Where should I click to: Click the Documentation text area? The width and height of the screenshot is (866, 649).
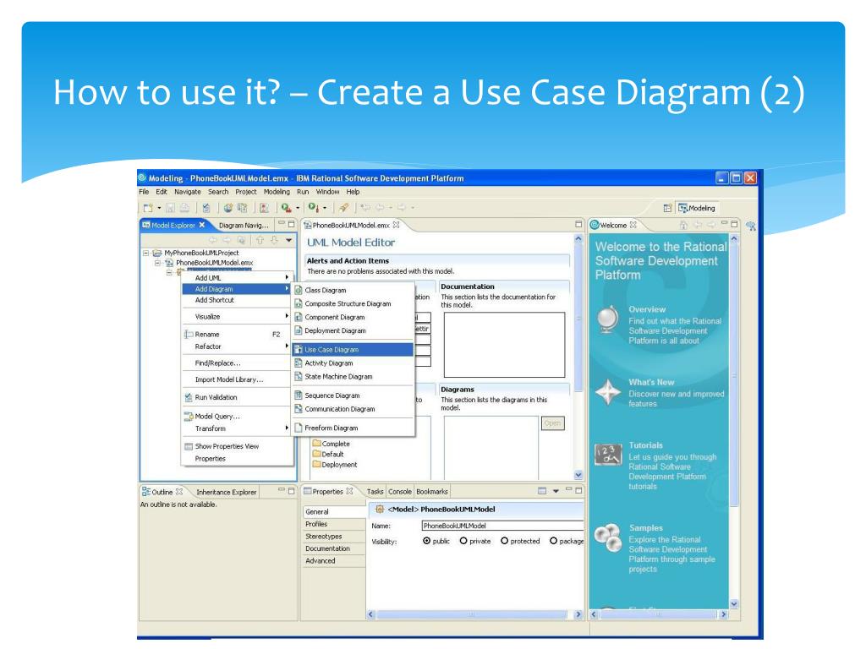(x=504, y=345)
